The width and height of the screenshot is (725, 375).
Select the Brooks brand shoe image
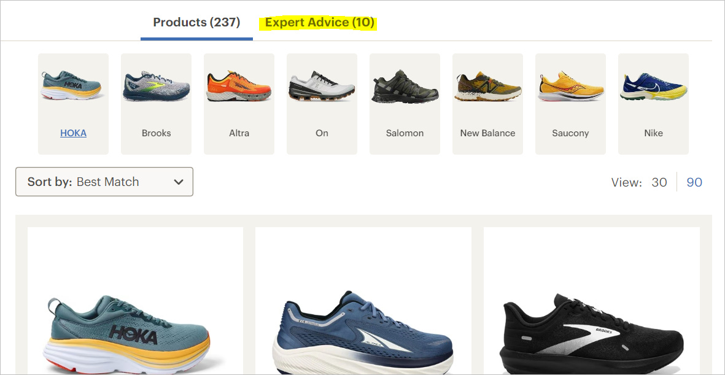pyautogui.click(x=157, y=85)
